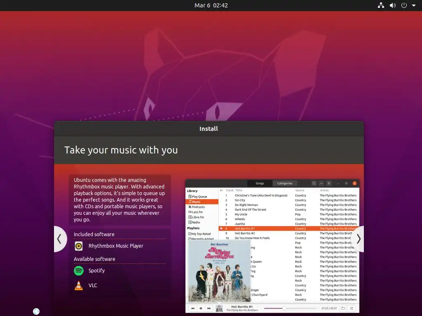Click the previous track button in Rhythmbox
Image resolution: width=422 pixels, height=316 pixels.
(193, 308)
